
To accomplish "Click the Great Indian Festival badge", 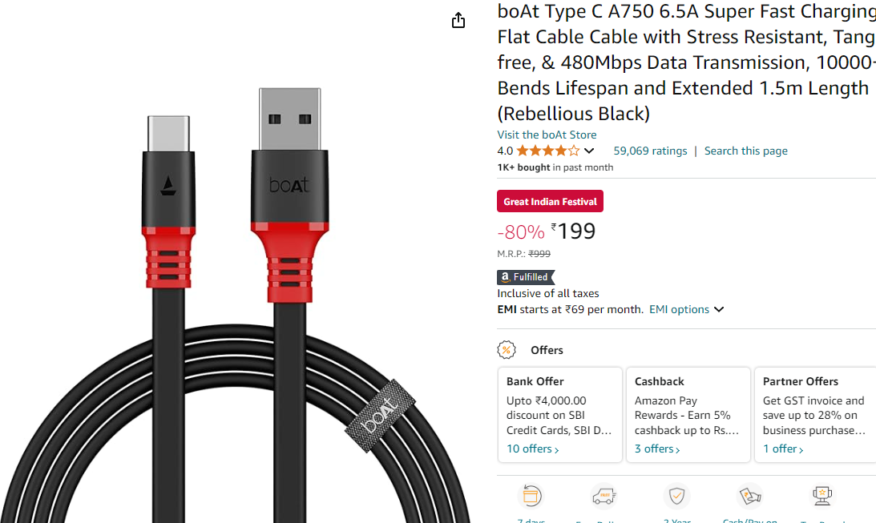I will pos(550,202).
